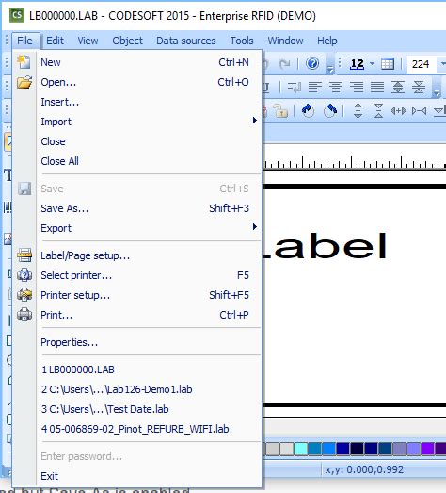Click the ruler icon beside Label/Page setup
Screen dimensions: 446x493
tap(24, 255)
